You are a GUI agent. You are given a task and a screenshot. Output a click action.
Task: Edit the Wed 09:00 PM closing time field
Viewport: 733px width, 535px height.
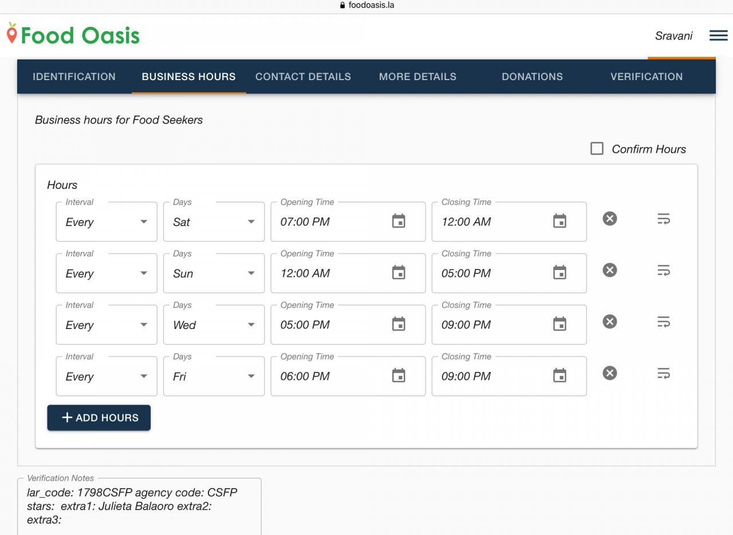[509, 324]
